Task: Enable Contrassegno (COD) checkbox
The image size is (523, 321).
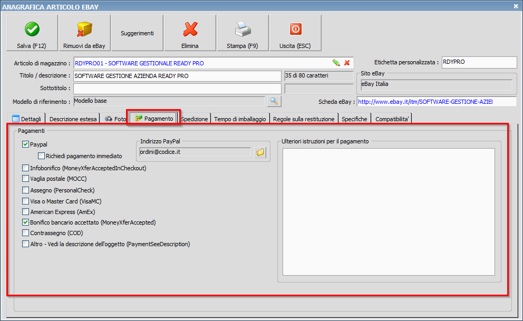Action: click(25, 232)
